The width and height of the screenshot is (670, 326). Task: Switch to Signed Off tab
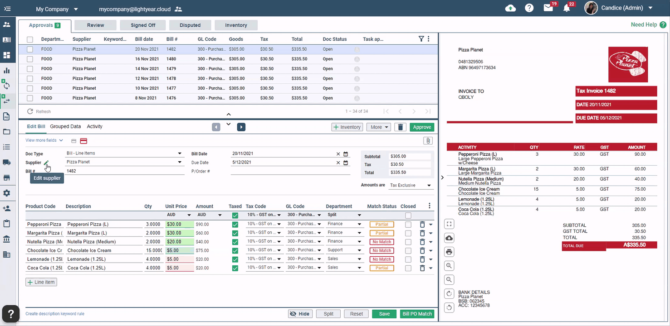pyautogui.click(x=143, y=25)
